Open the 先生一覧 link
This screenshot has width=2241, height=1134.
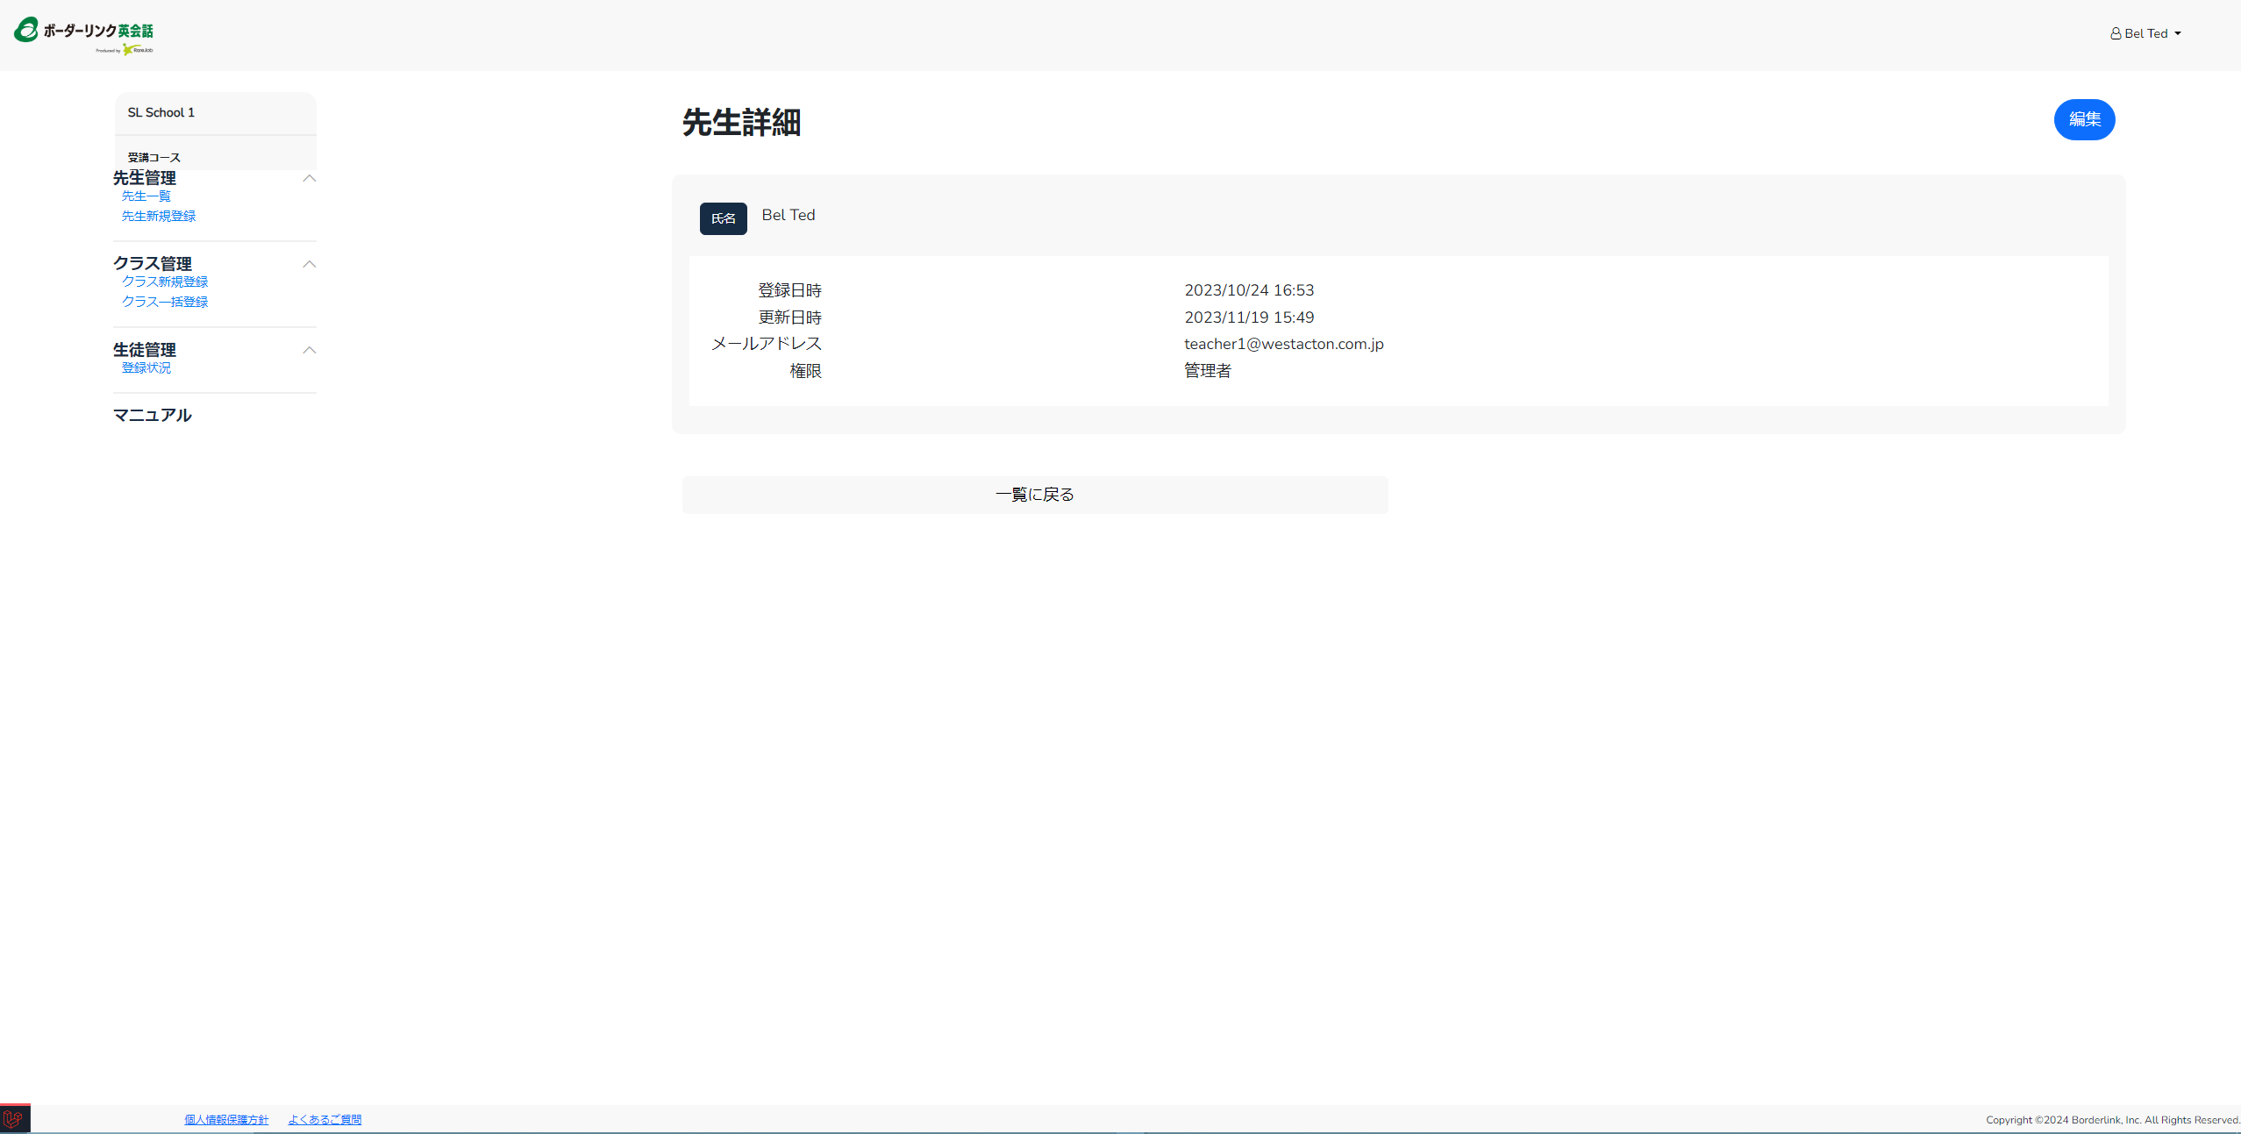pos(146,196)
